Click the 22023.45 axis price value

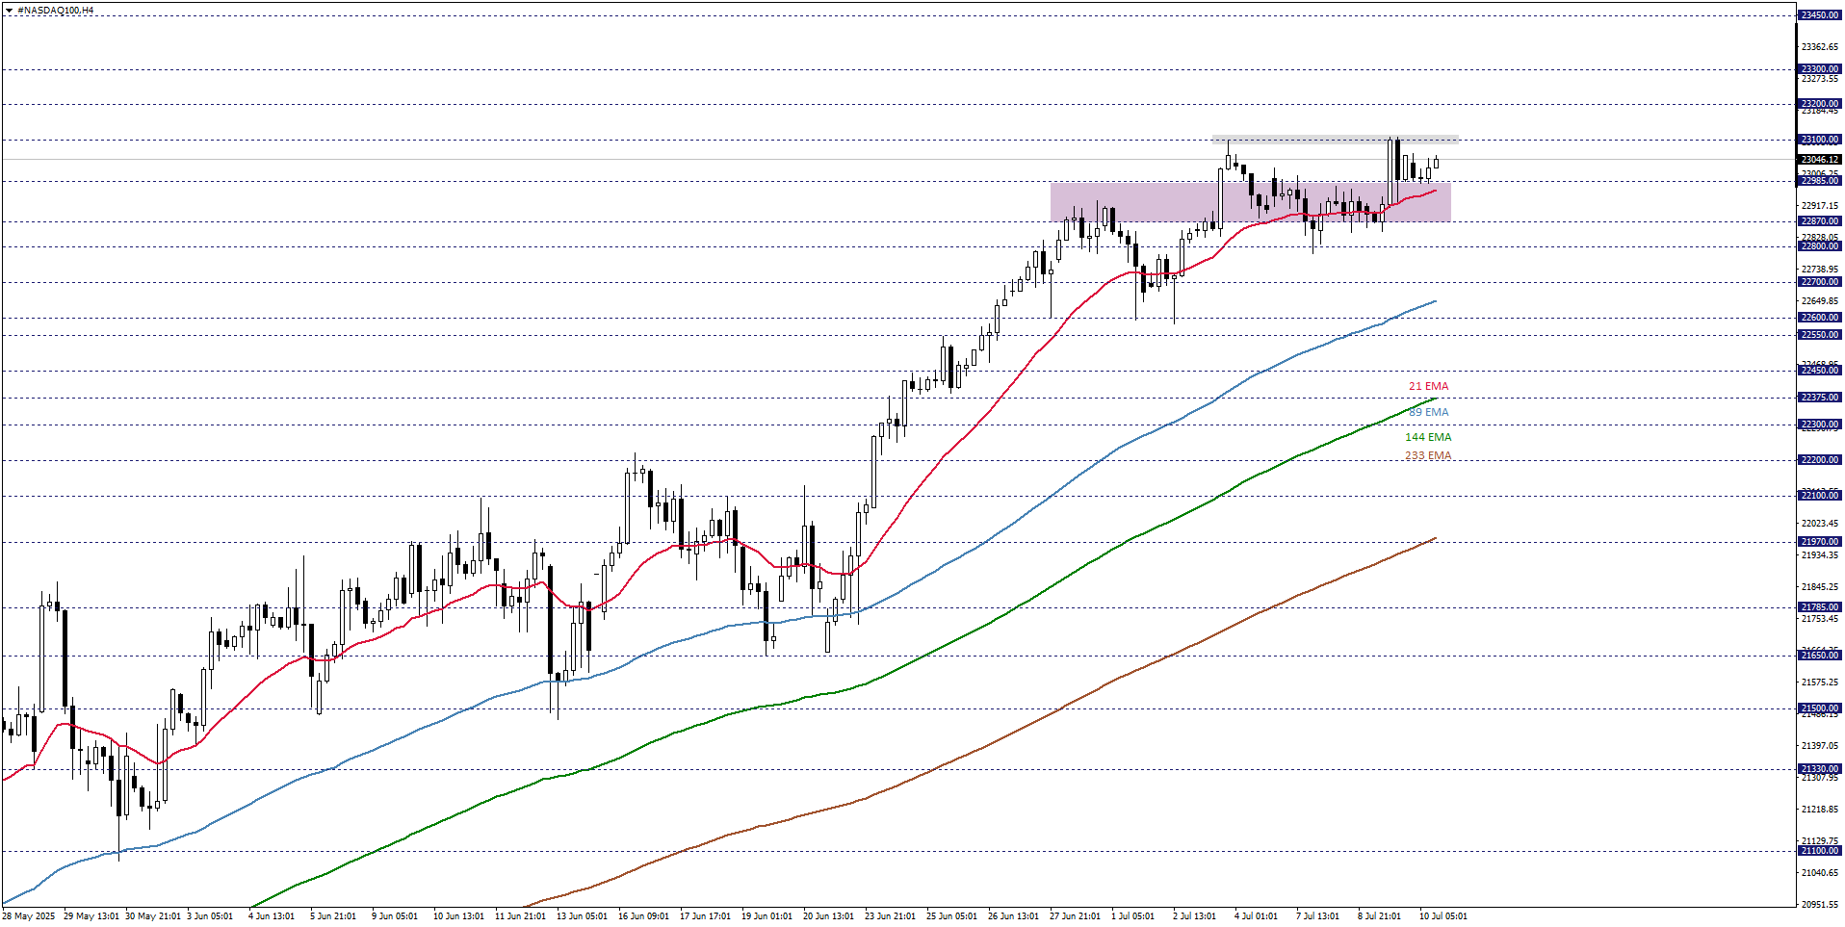tap(1820, 524)
